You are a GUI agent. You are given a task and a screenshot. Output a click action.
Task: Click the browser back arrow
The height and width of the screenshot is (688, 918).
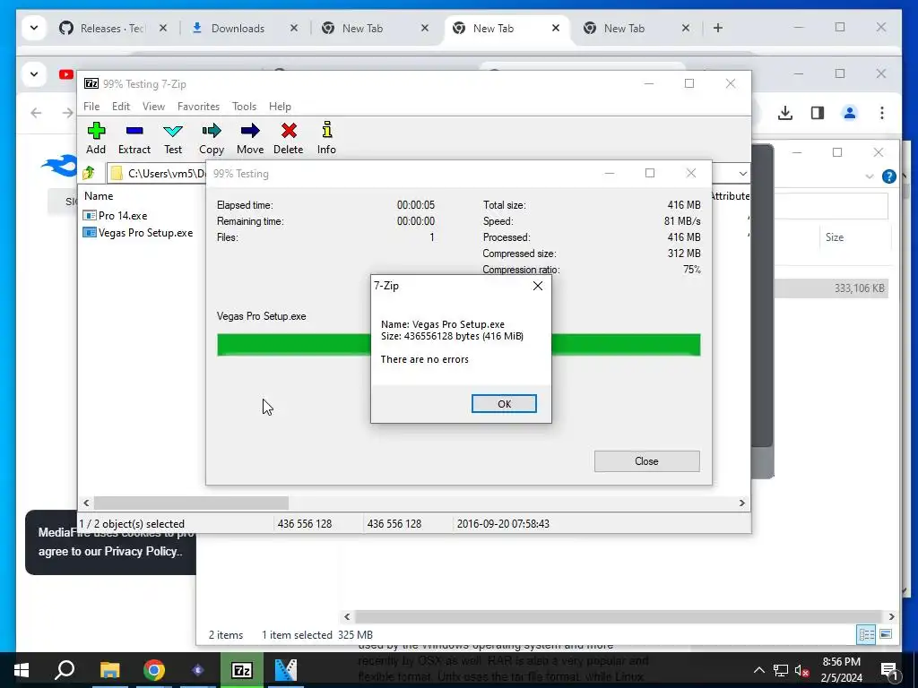click(x=36, y=113)
